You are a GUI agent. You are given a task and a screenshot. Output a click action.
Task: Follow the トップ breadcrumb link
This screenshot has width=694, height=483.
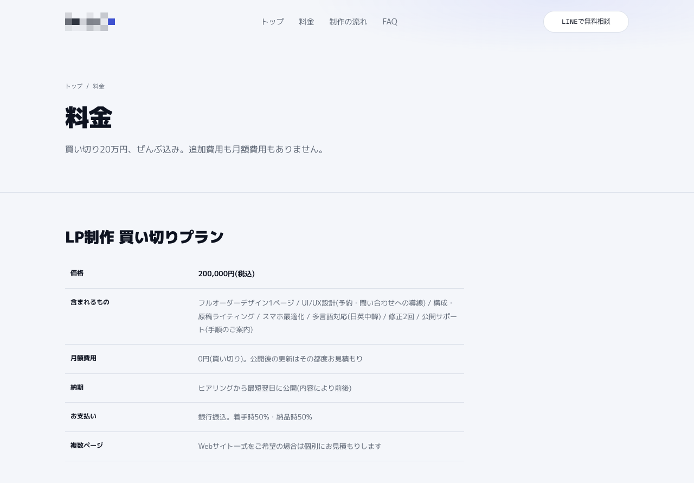(x=74, y=86)
